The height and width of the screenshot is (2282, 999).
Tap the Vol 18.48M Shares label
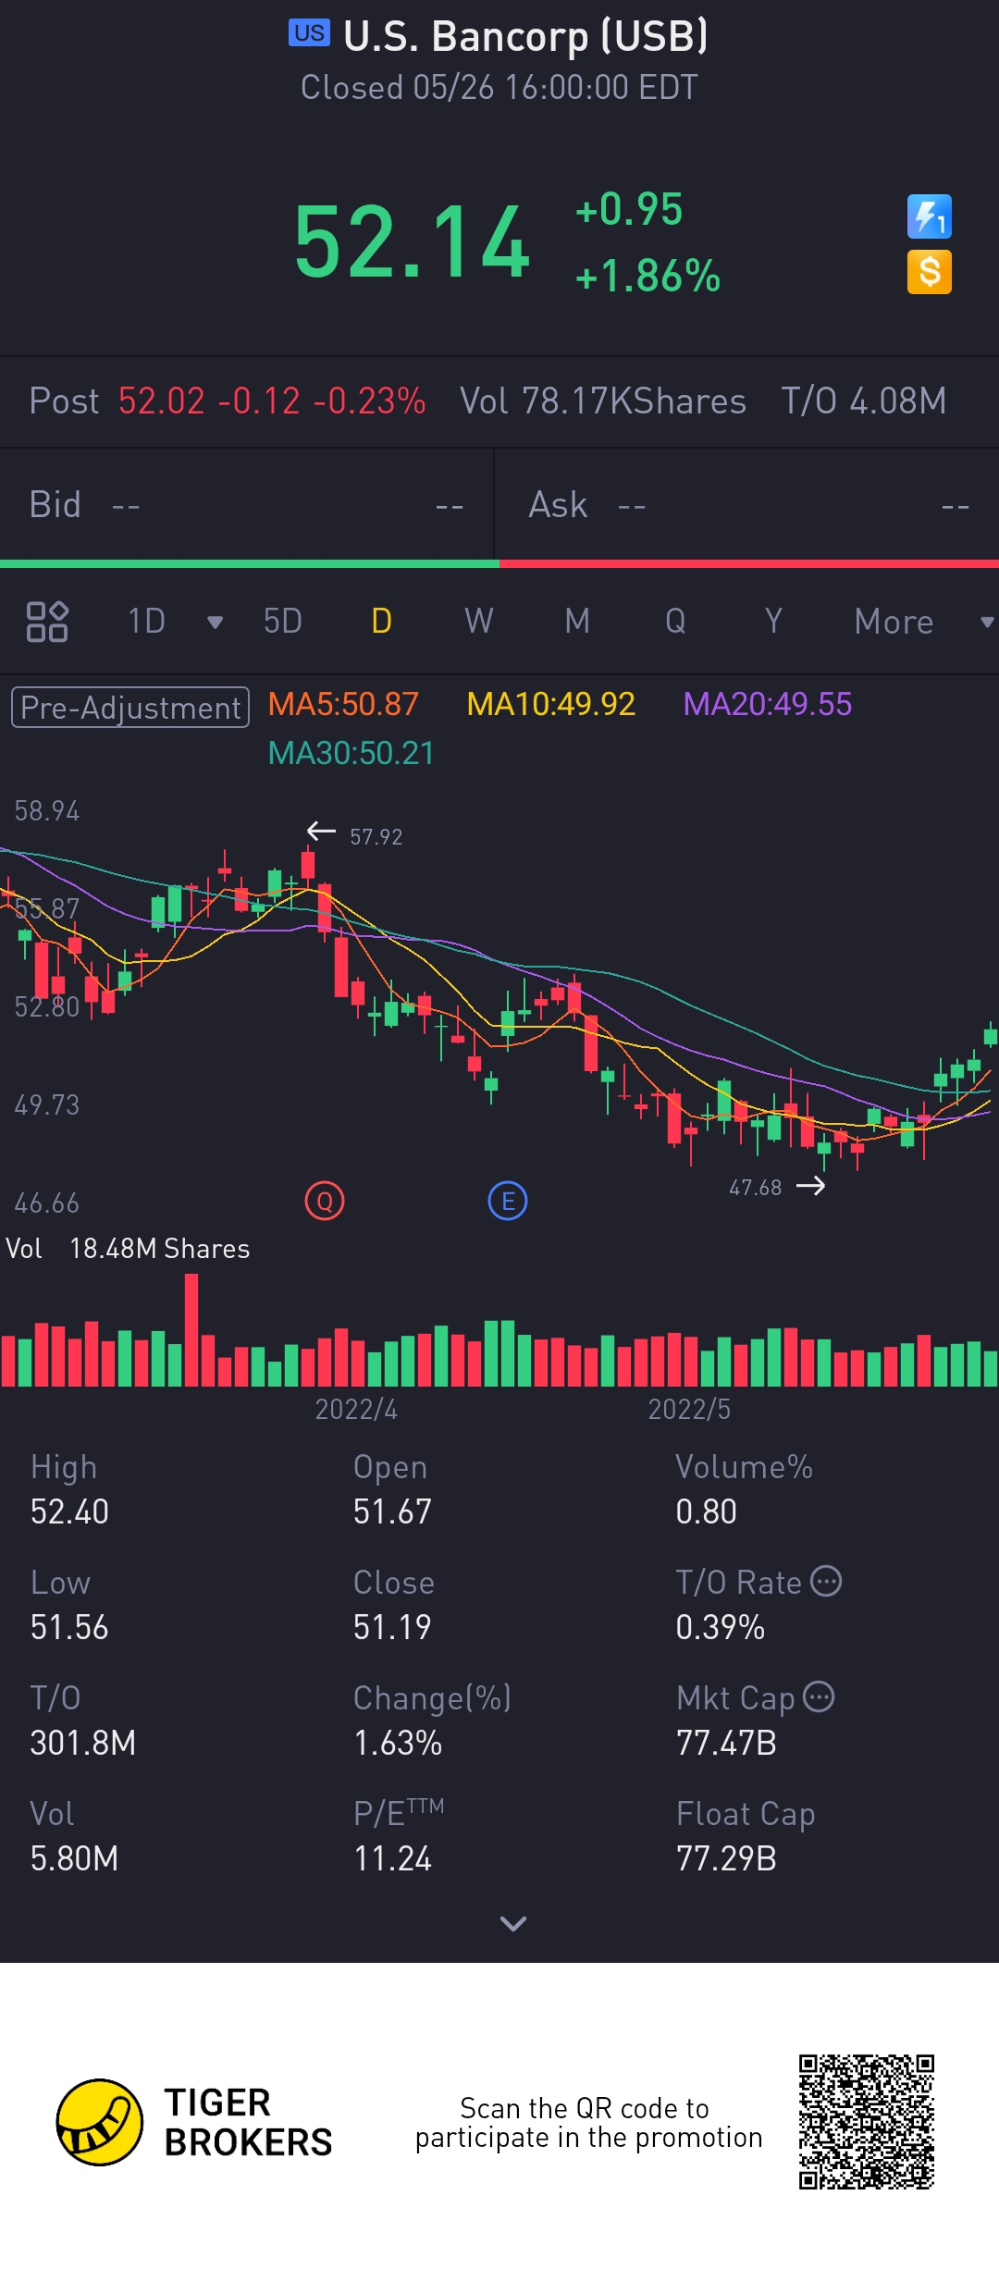pos(128,1249)
